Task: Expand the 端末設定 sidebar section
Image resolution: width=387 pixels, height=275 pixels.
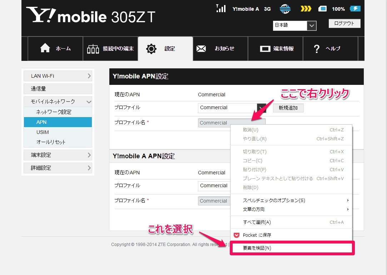Action: pyautogui.click(x=58, y=155)
